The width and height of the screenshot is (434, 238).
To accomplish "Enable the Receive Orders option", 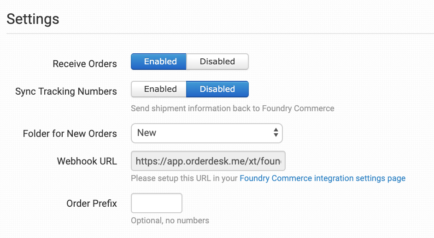I will point(160,62).
